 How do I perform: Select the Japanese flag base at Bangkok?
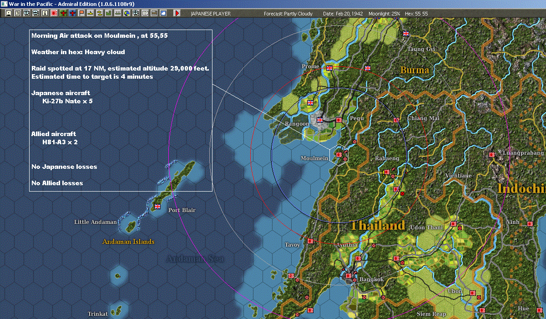(x=349, y=276)
